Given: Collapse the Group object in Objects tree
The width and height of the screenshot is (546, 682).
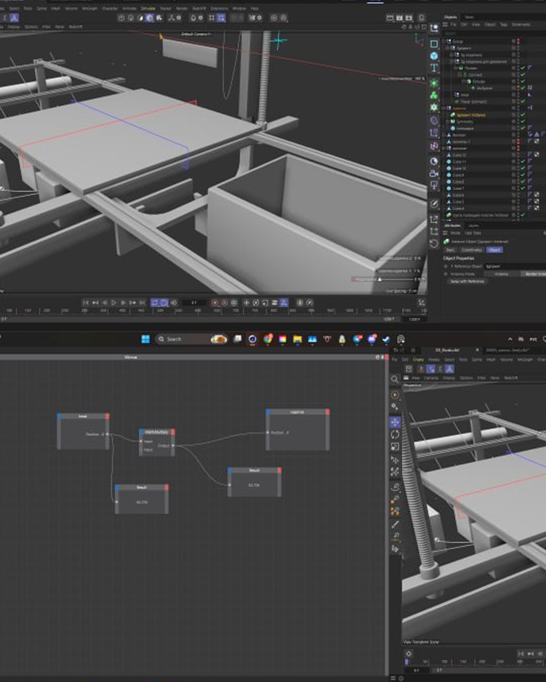Looking at the screenshot, I should click(x=444, y=41).
